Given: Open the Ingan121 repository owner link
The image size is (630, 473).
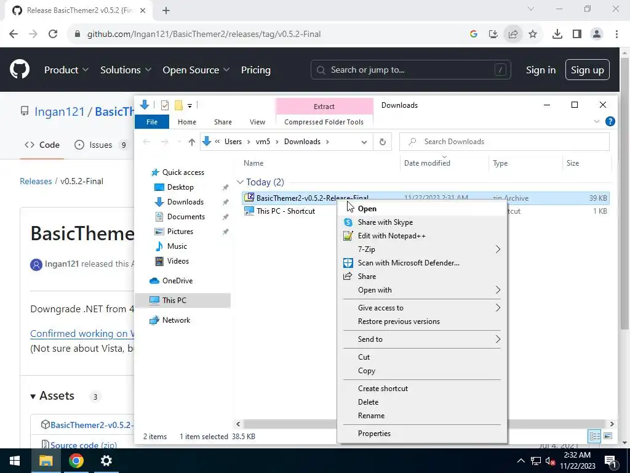Looking at the screenshot, I should [x=60, y=111].
